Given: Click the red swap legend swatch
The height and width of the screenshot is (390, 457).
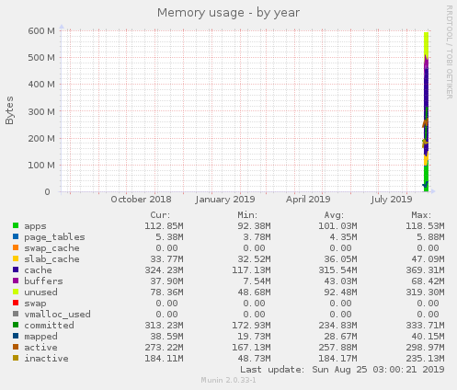Looking at the screenshot, I should coord(16,303).
